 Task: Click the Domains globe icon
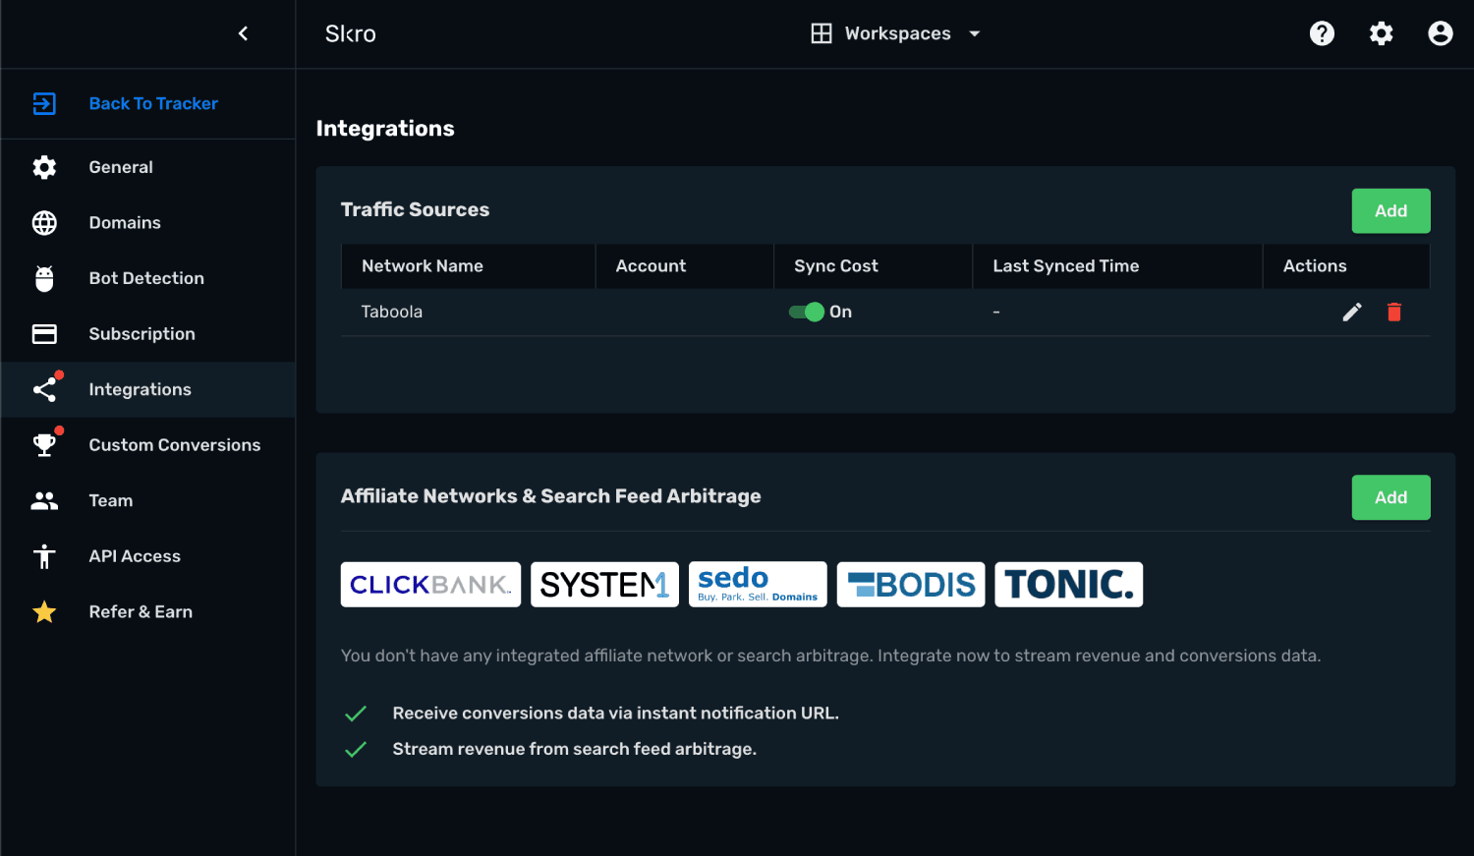pyautogui.click(x=44, y=223)
